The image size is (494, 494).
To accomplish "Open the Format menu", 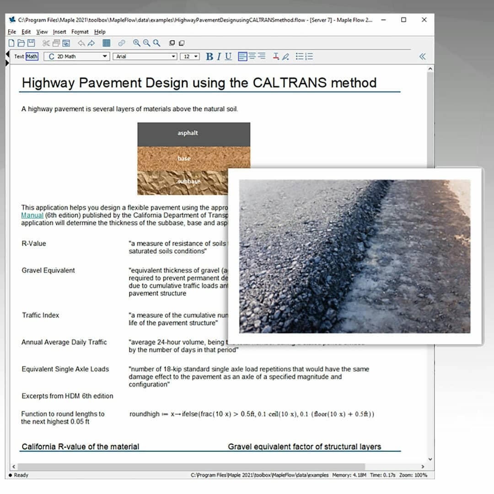I will (80, 32).
